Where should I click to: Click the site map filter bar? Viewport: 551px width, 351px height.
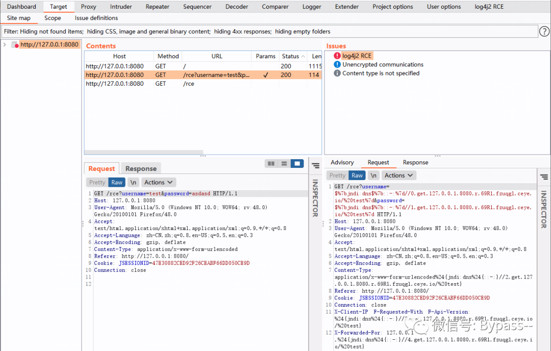269,31
